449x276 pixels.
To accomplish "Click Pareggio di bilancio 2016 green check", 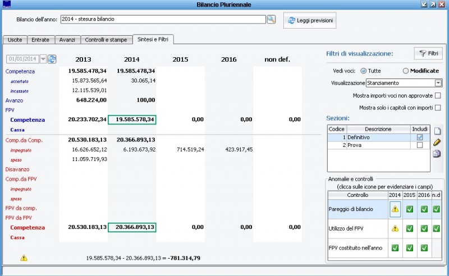I will pyautogui.click(x=424, y=209).
